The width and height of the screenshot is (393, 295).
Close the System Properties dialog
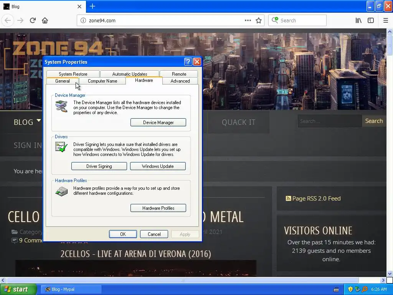pos(197,62)
